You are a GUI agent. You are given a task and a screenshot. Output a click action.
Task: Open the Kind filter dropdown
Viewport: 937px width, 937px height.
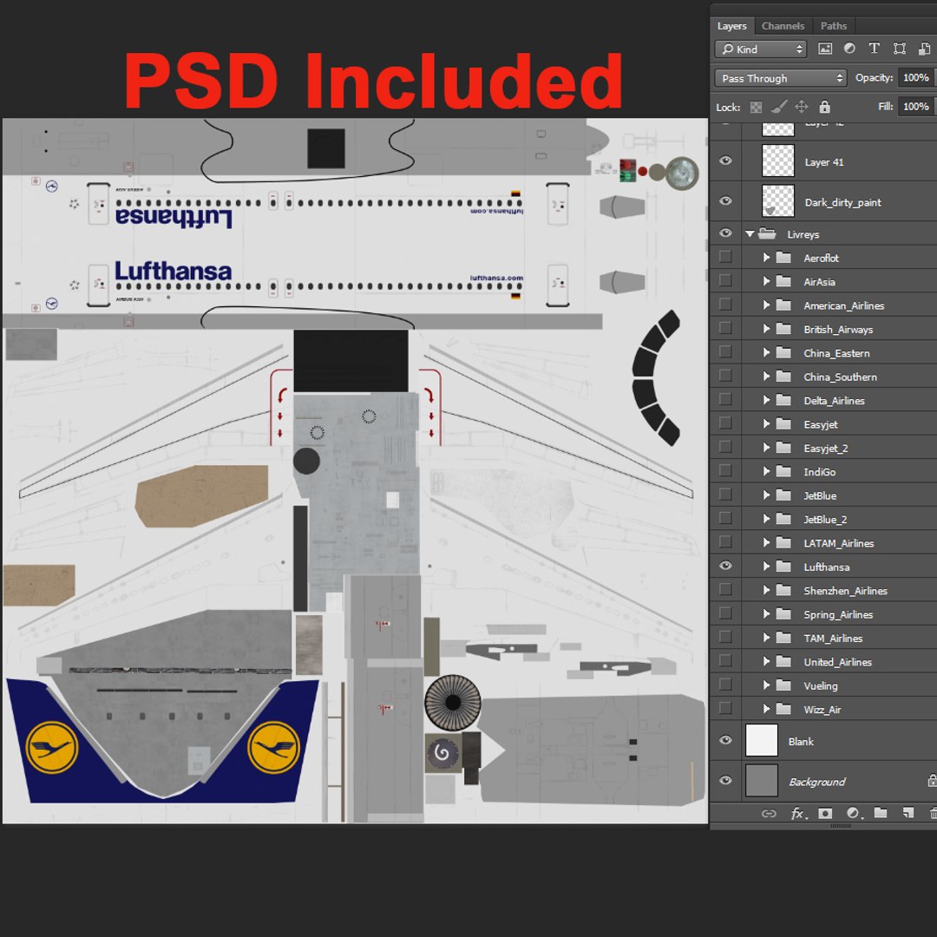click(x=761, y=49)
